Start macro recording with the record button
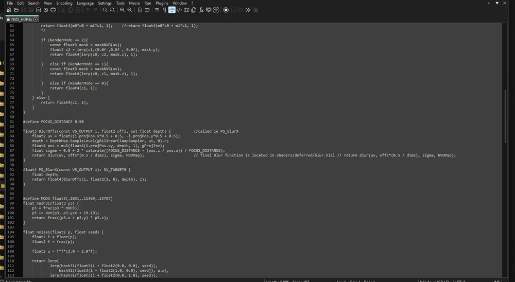Screen dimensions: 515x282 click(226, 10)
